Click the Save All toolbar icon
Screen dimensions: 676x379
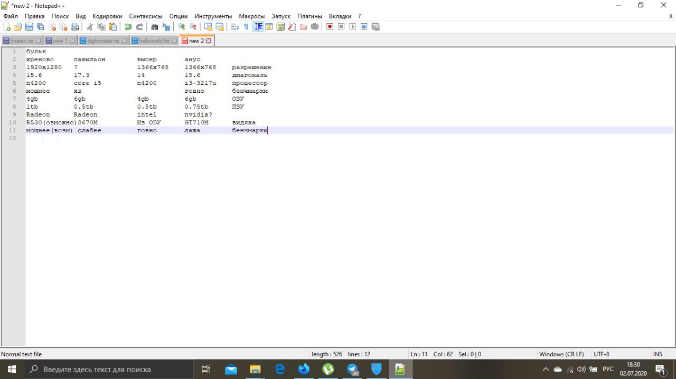click(41, 27)
